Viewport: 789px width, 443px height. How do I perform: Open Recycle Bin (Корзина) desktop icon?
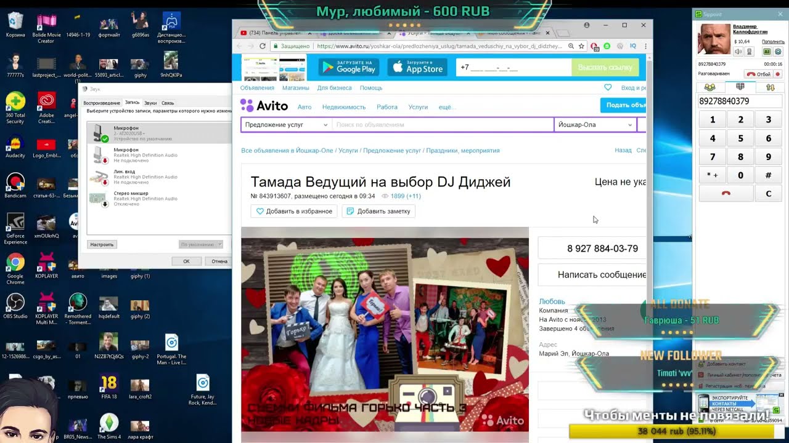tap(15, 25)
